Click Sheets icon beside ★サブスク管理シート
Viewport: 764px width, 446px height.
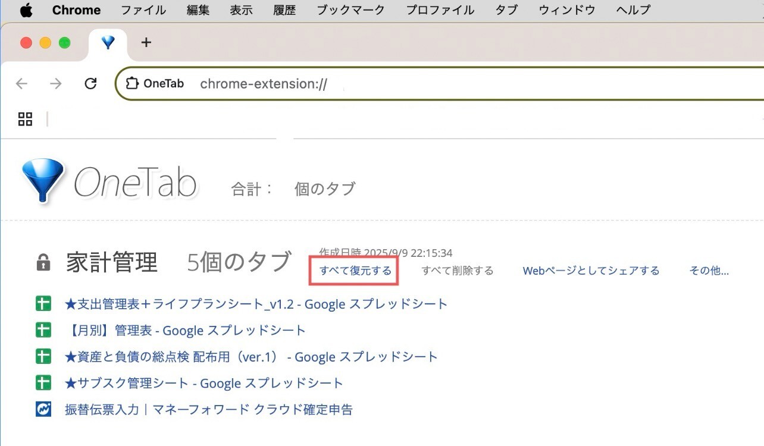(43, 382)
